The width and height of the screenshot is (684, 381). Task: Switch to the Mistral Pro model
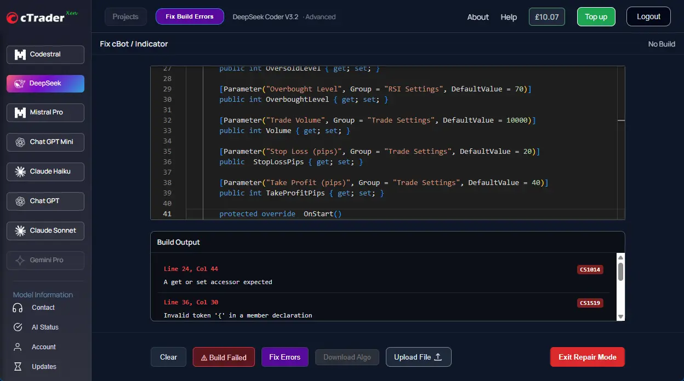[45, 112]
